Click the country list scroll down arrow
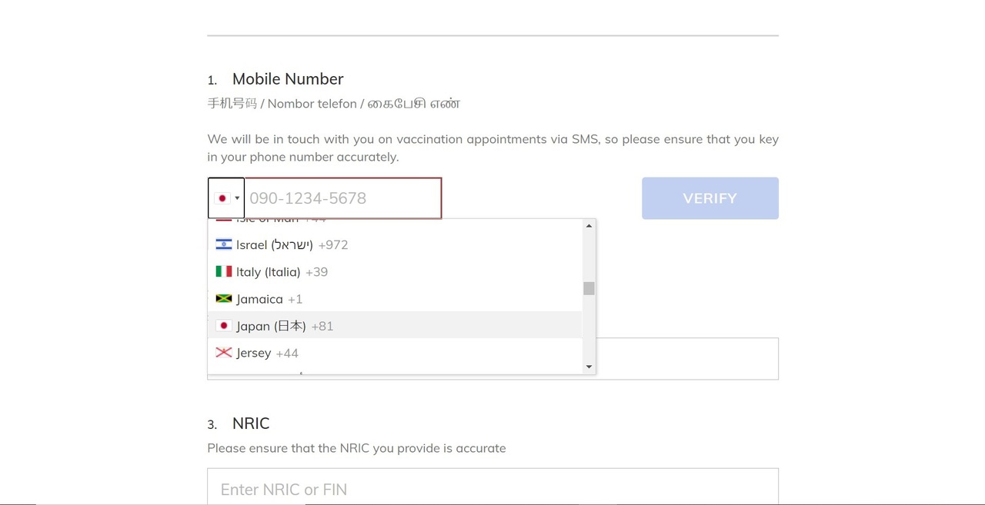The height and width of the screenshot is (505, 985). tap(589, 367)
